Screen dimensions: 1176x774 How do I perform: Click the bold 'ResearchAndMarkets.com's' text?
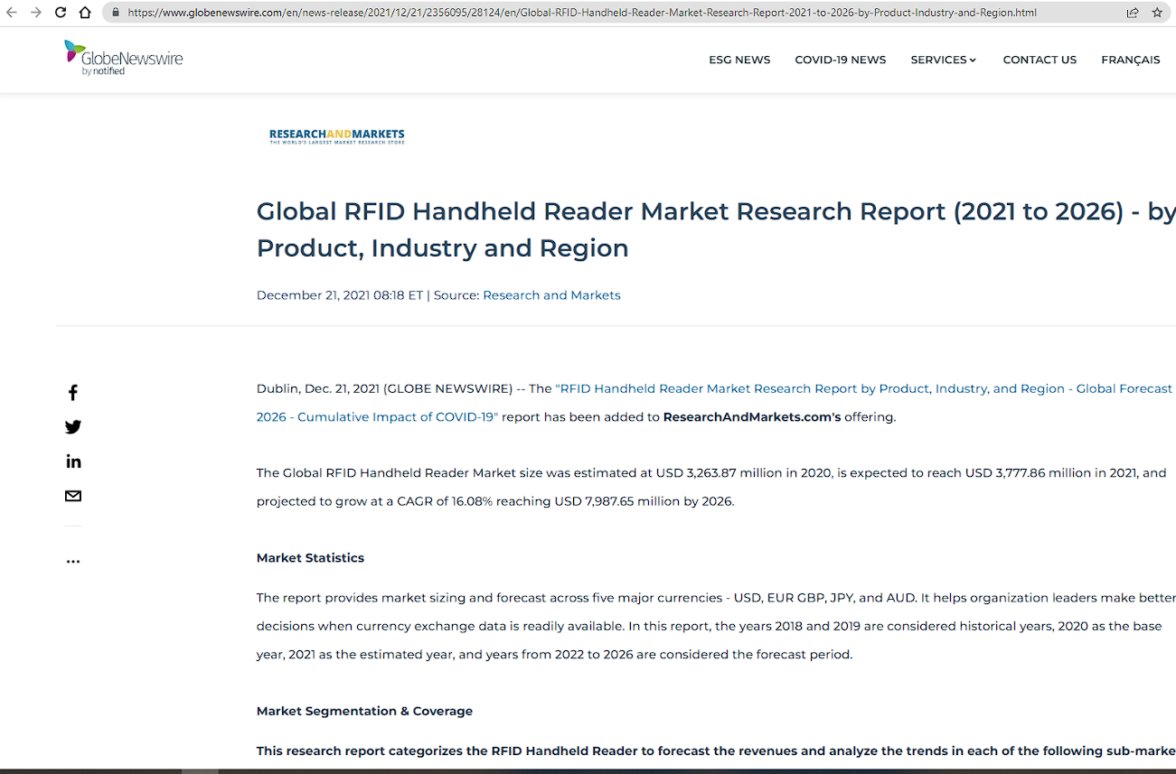point(752,417)
